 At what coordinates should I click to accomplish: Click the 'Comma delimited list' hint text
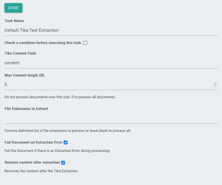[x=68, y=131]
